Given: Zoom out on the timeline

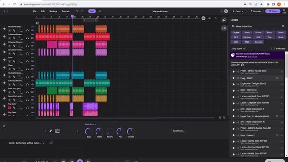Looking at the screenshot, I should point(224,117).
